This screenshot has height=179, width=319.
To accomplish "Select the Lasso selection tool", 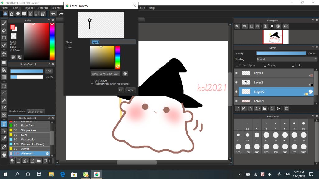I will (4, 93).
